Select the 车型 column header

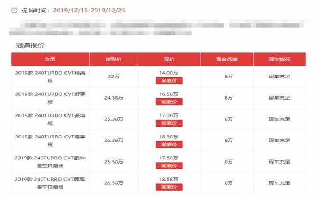tap(50, 59)
